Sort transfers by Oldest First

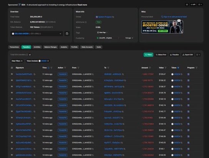161,55
